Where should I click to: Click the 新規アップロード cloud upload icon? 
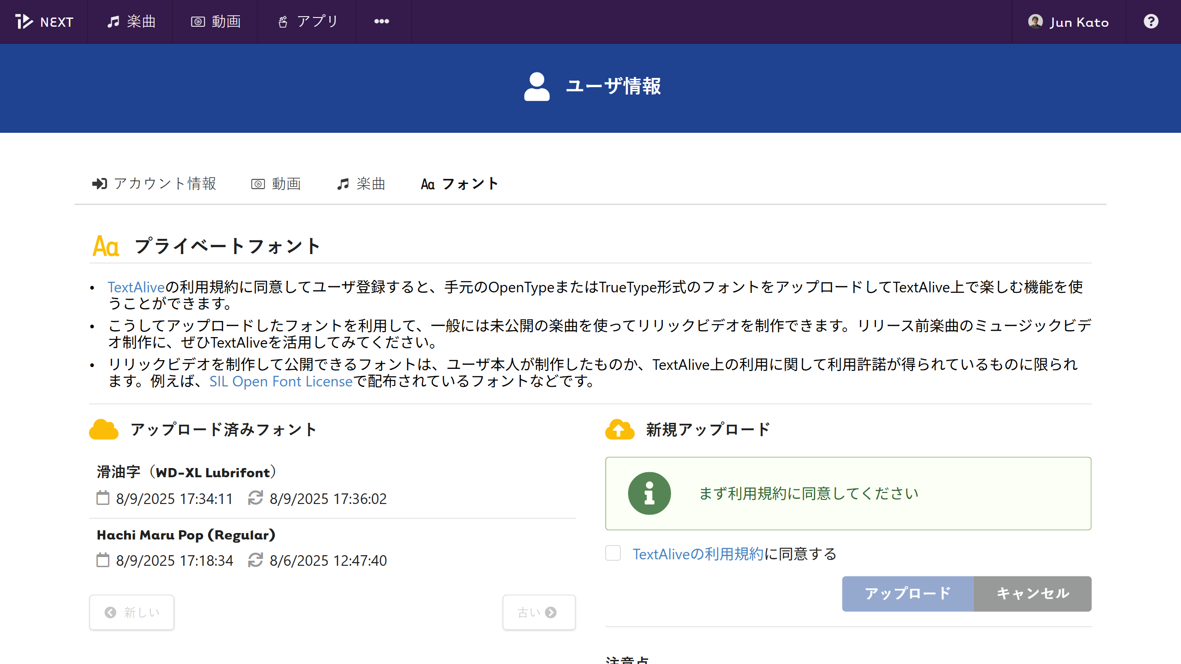click(620, 429)
